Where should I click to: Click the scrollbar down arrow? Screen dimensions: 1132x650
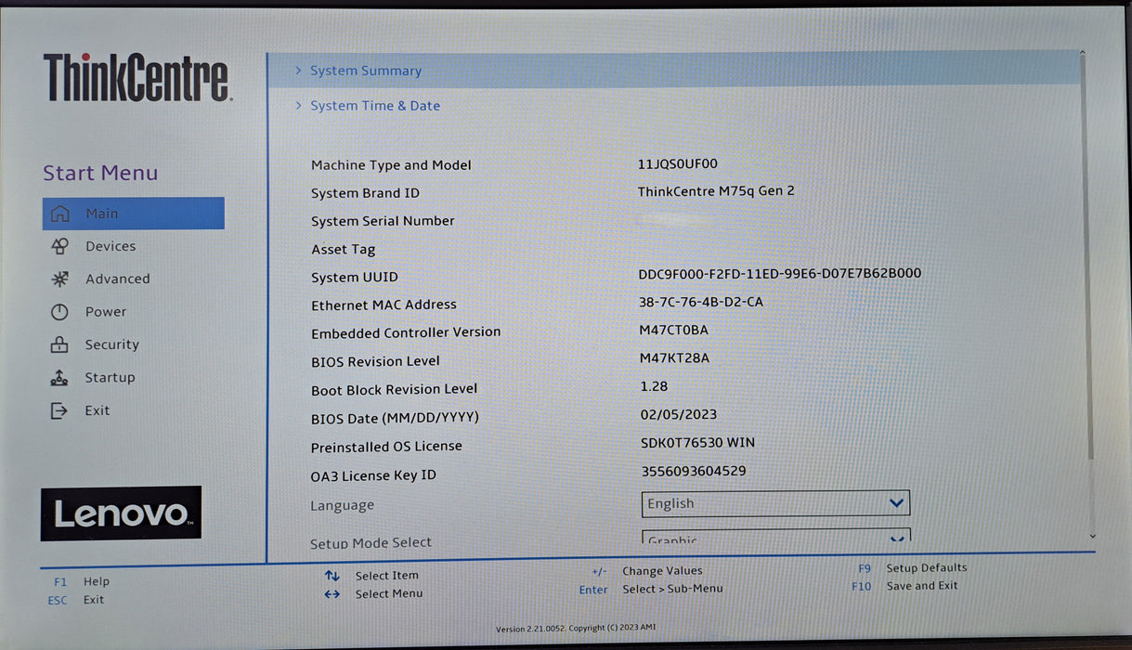pyautogui.click(x=1092, y=537)
